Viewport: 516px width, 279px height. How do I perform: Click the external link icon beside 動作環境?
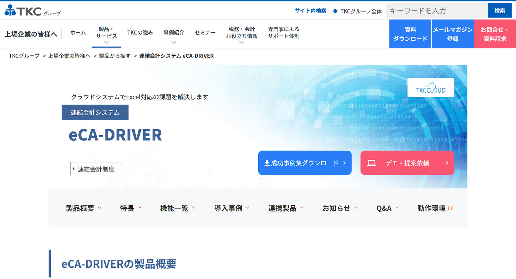coord(451,208)
